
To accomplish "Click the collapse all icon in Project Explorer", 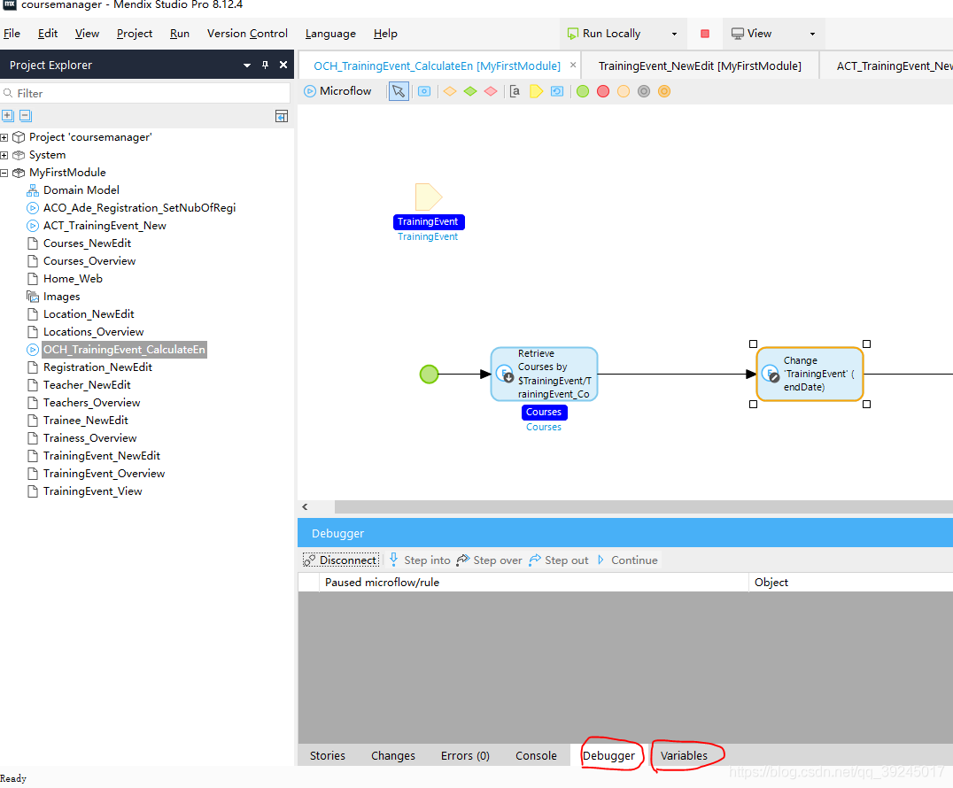I will 25,116.
